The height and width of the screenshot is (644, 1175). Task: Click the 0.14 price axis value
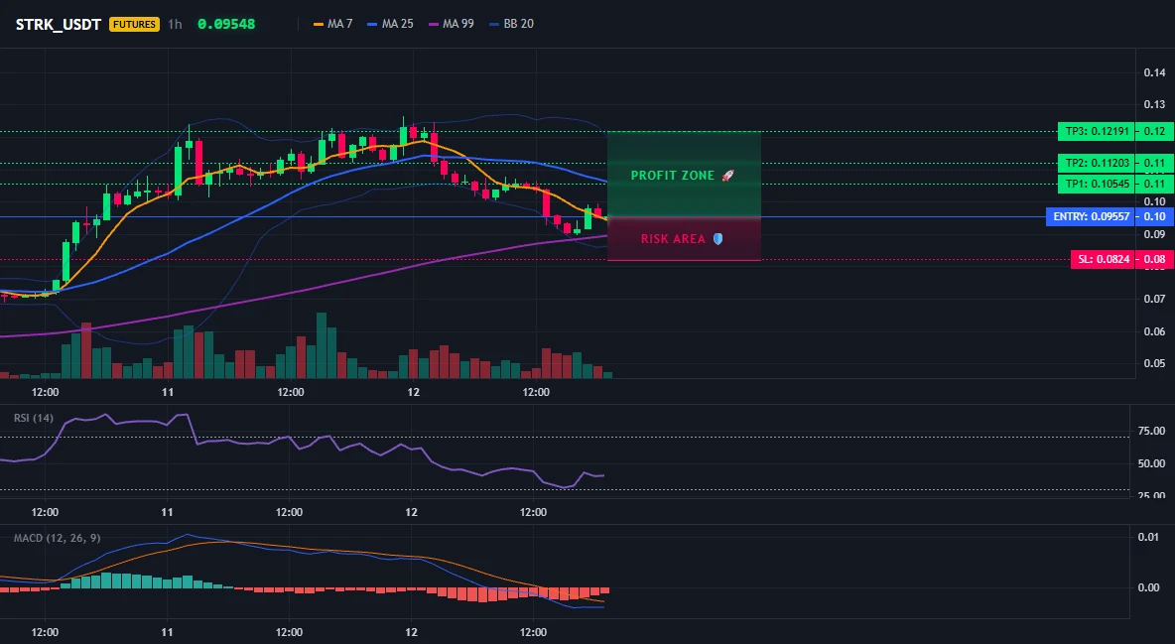click(x=1154, y=72)
